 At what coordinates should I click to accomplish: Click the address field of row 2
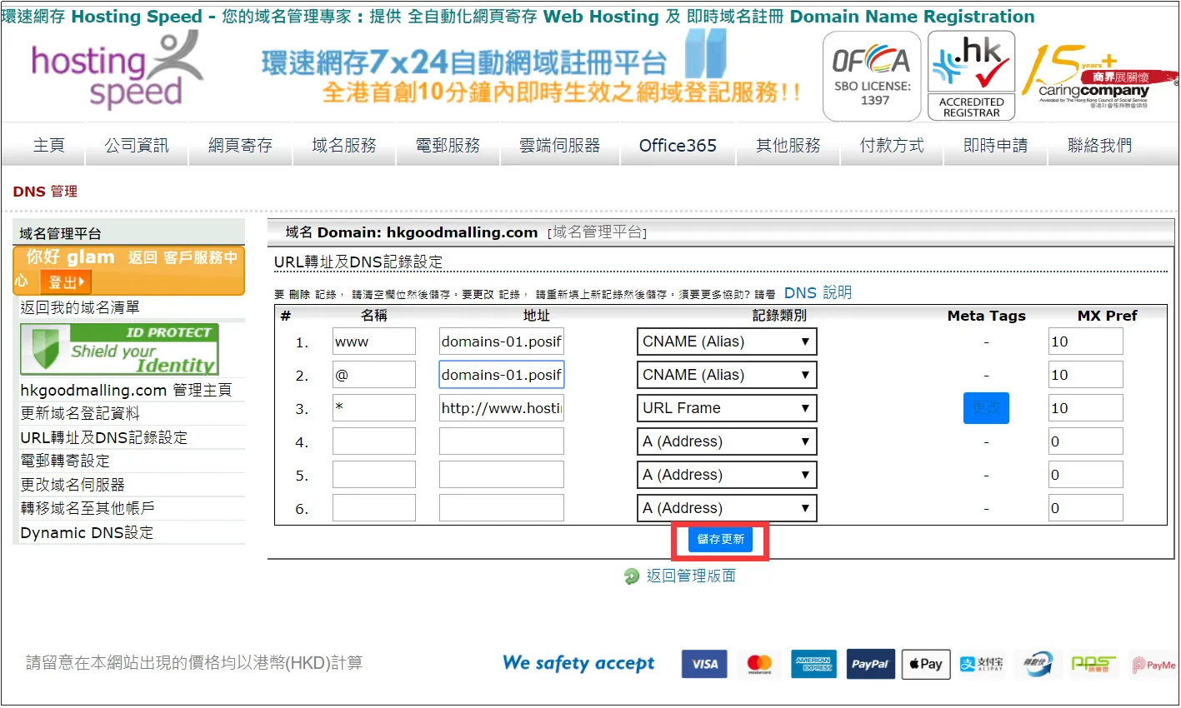coord(501,375)
